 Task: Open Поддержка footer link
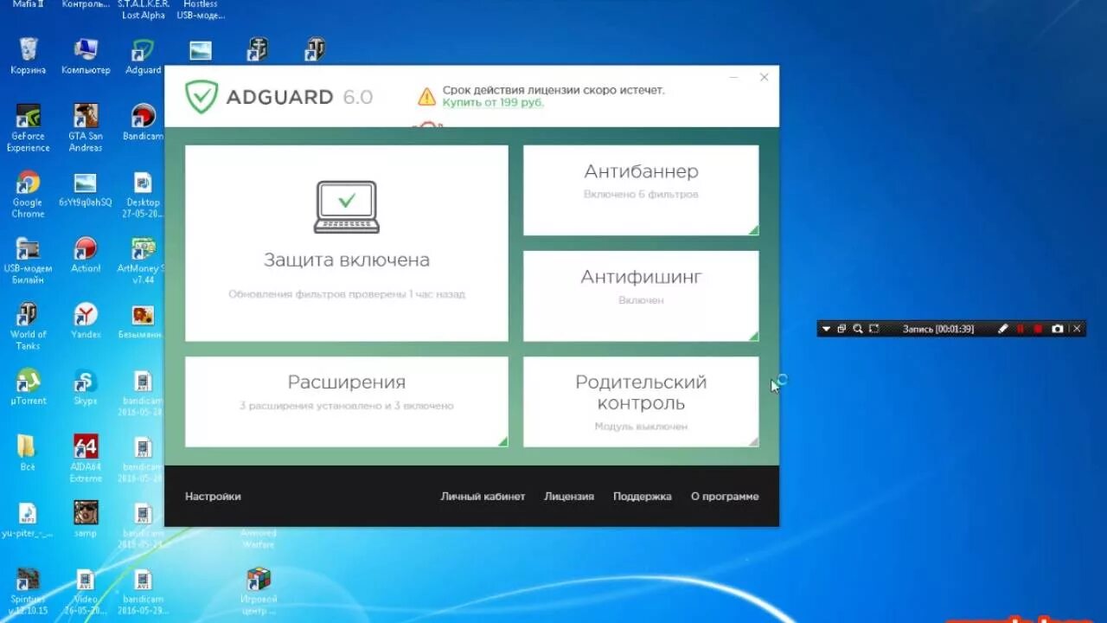[643, 497]
